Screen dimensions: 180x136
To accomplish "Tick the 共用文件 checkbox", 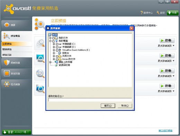I will [57, 56].
